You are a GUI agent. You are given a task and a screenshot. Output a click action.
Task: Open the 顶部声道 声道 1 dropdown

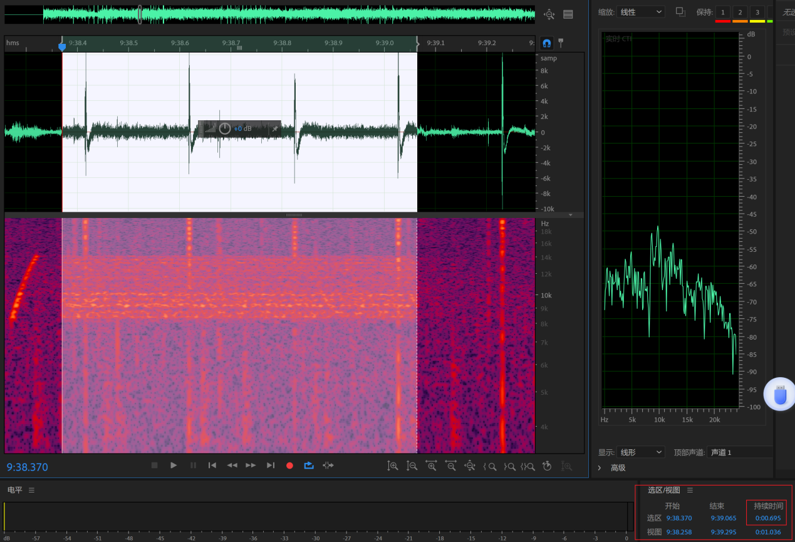pyautogui.click(x=739, y=452)
